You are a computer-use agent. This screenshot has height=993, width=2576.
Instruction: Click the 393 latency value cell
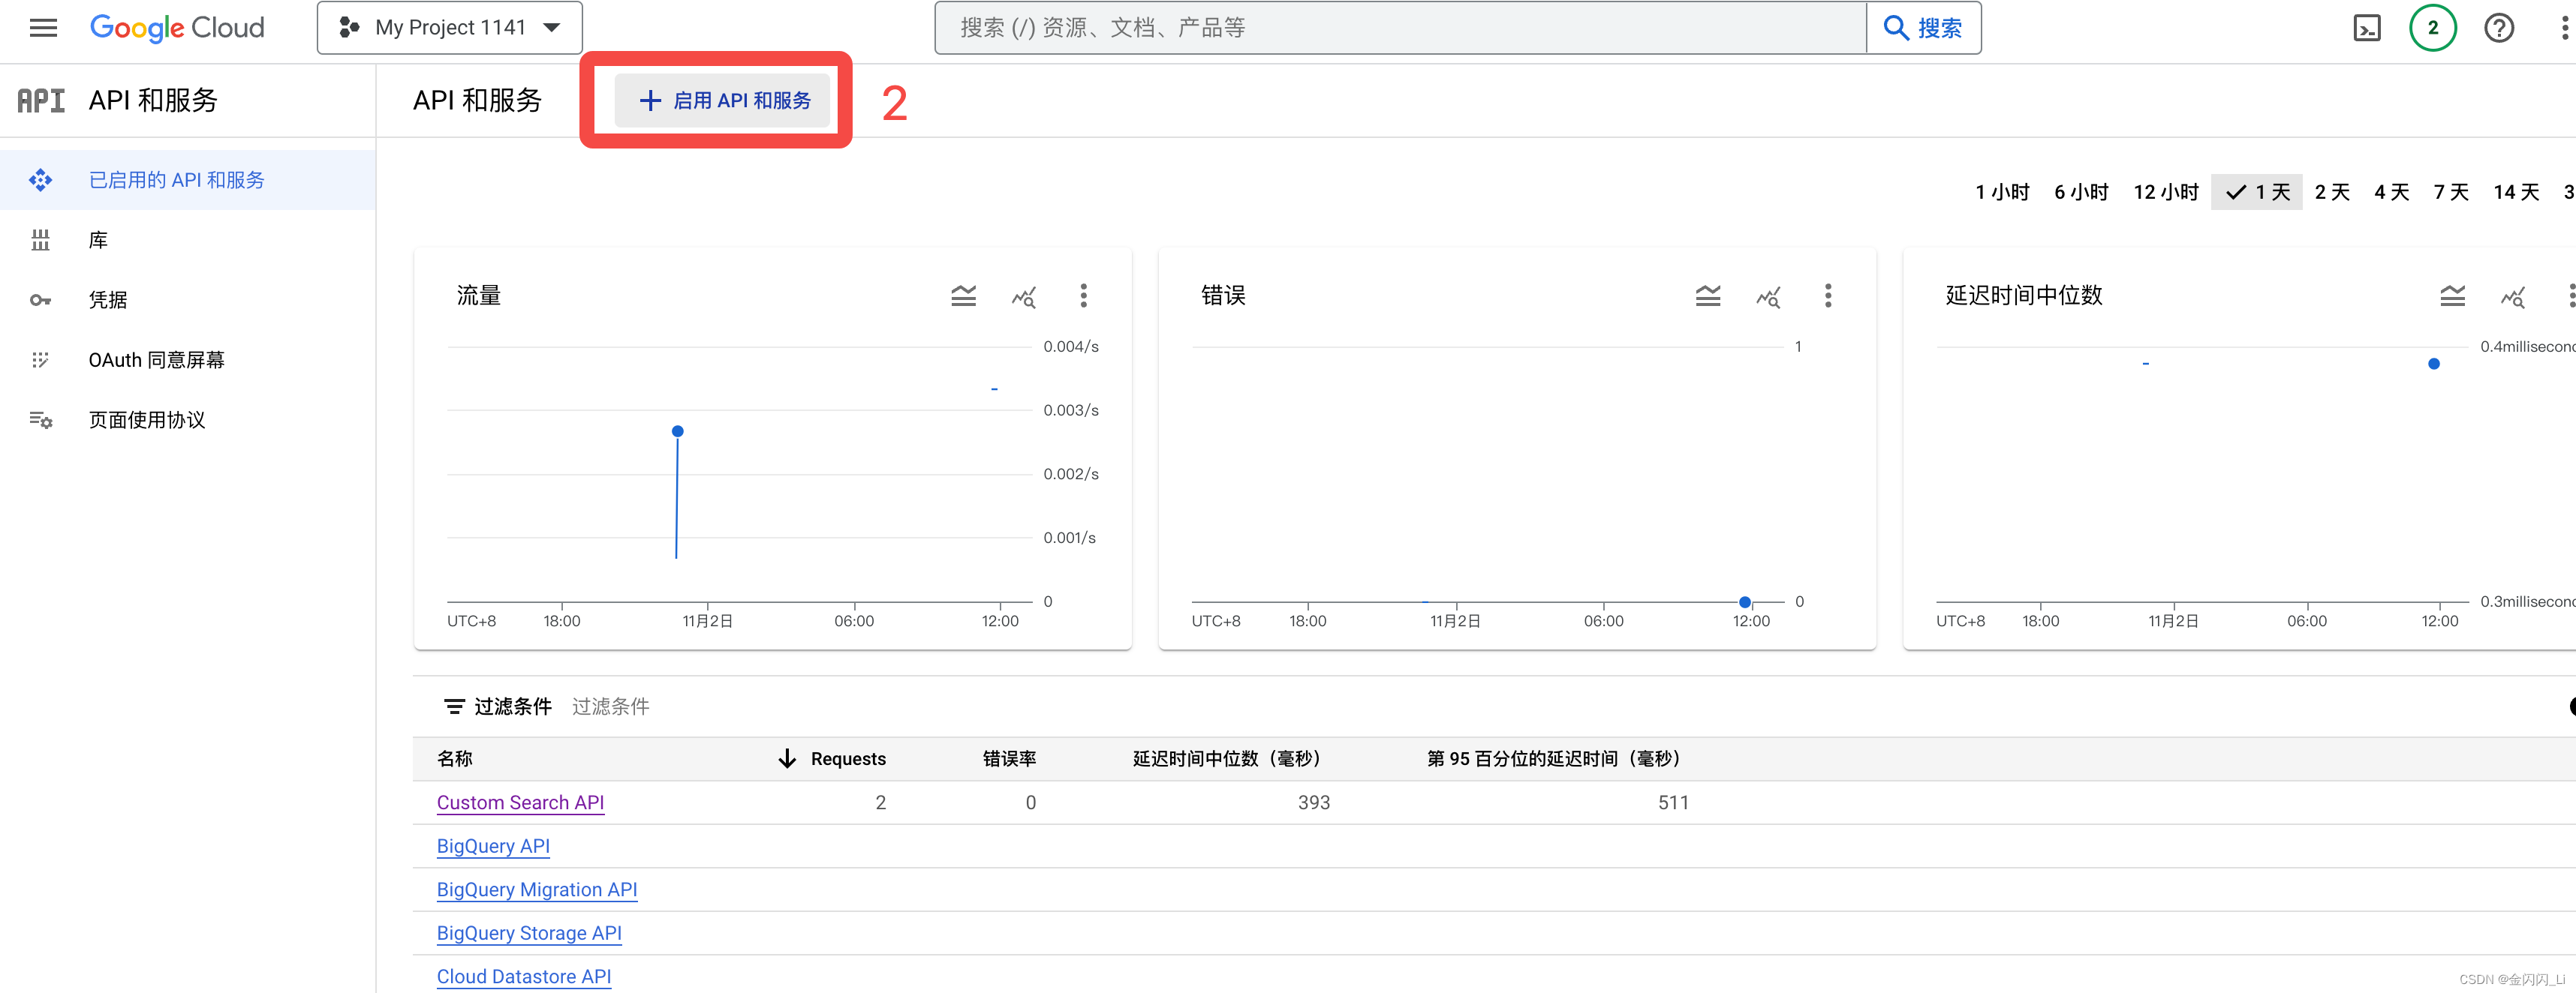coord(1314,802)
